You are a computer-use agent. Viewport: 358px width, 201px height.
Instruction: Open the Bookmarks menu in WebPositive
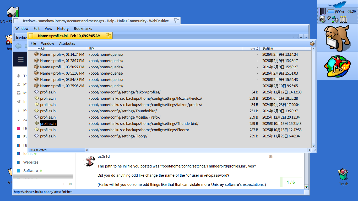83,29
